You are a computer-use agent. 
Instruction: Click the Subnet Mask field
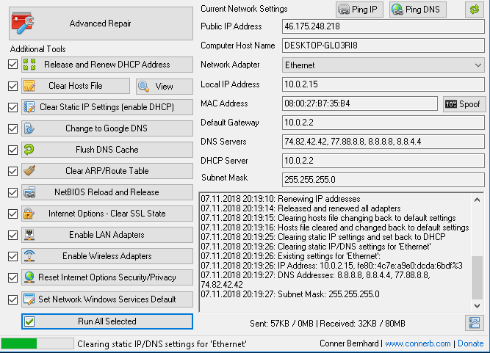point(383,180)
